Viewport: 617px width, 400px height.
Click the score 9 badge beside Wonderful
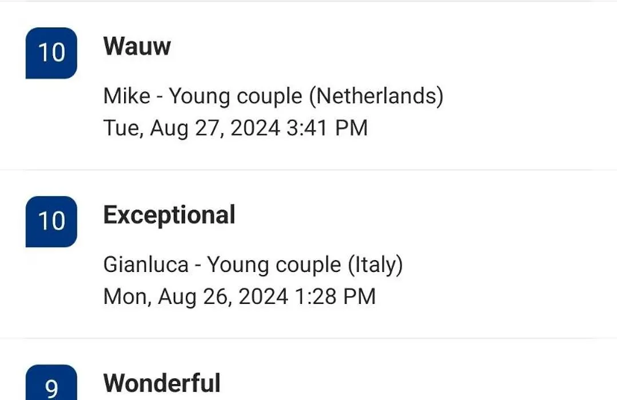(x=51, y=382)
